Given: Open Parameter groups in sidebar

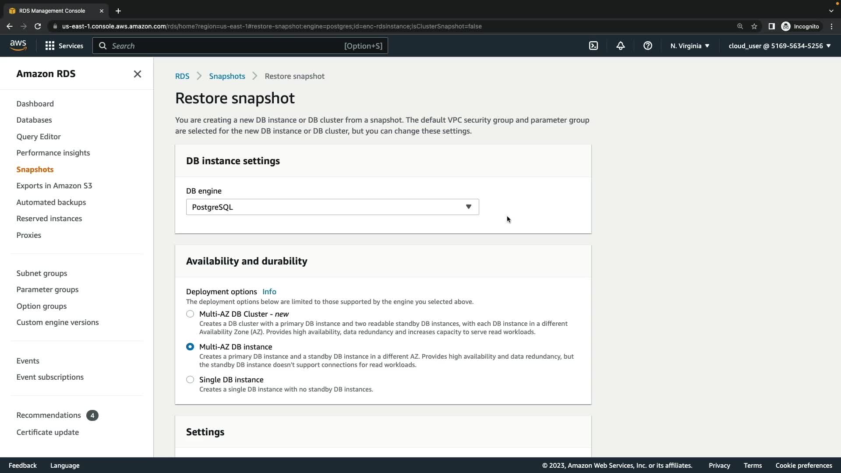Looking at the screenshot, I should pyautogui.click(x=47, y=289).
